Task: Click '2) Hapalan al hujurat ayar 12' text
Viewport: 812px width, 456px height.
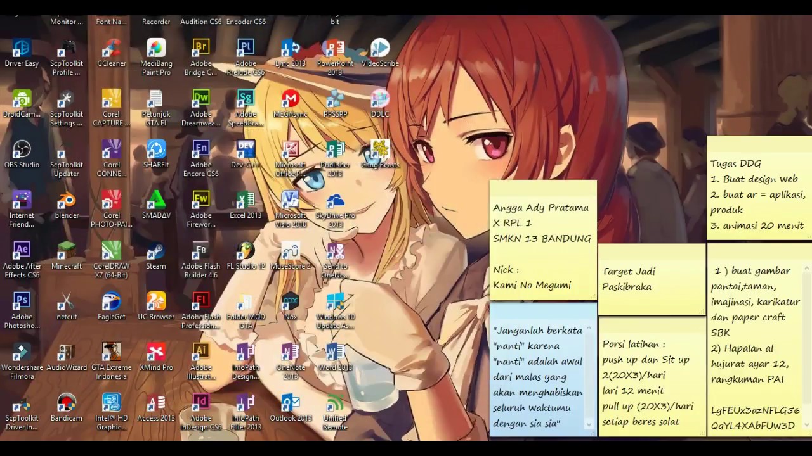Action: point(750,356)
